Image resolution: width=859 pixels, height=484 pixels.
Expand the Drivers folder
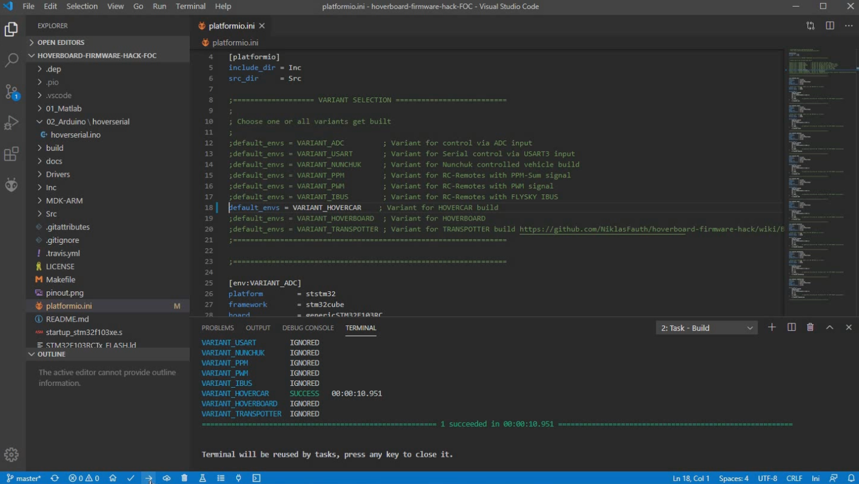tap(108, 174)
